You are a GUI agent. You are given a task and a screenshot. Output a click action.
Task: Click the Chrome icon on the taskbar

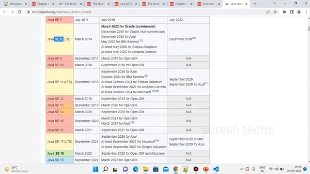[176, 169]
